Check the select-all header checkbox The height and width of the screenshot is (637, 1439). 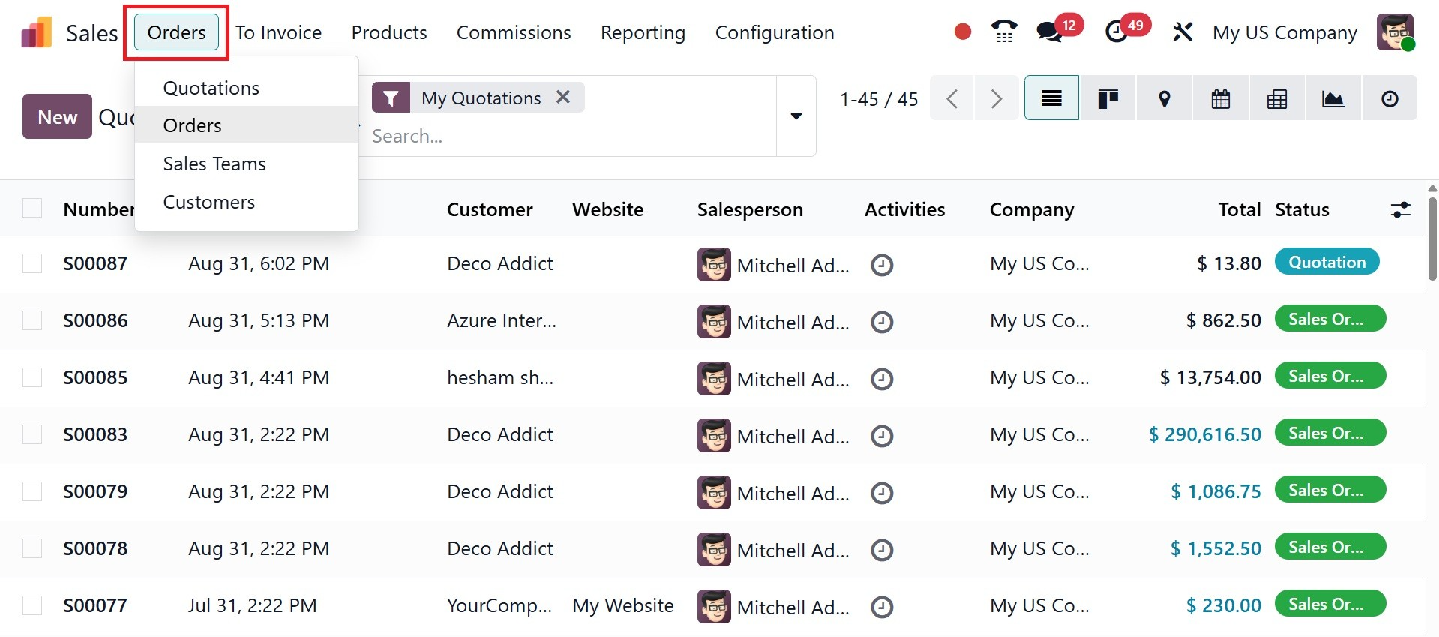point(32,208)
